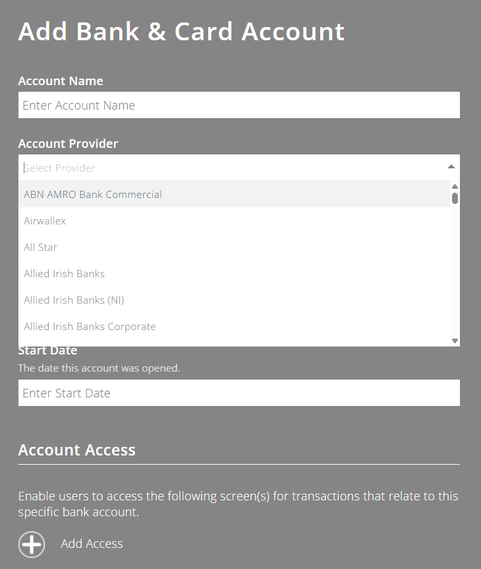481x569 pixels.
Task: Click the Add Bank & Card Account title
Action: (181, 31)
